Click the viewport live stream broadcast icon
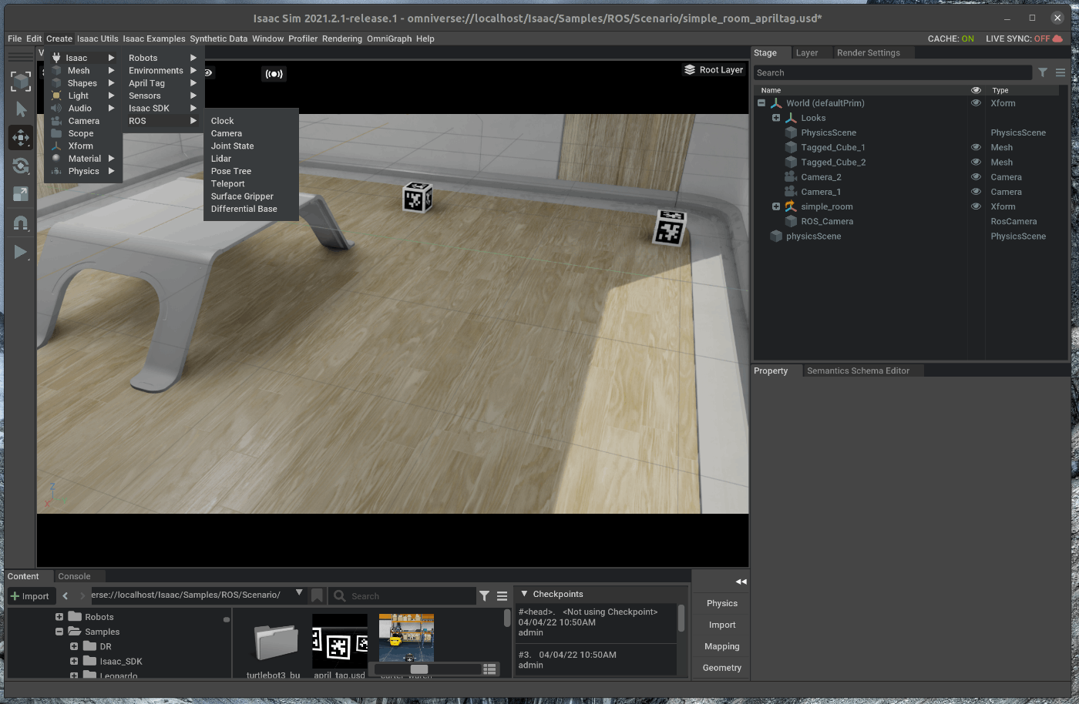Image resolution: width=1079 pixels, height=704 pixels. click(274, 74)
